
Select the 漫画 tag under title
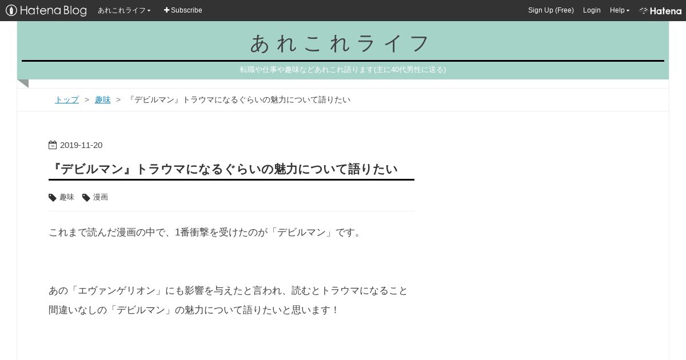[x=101, y=197]
